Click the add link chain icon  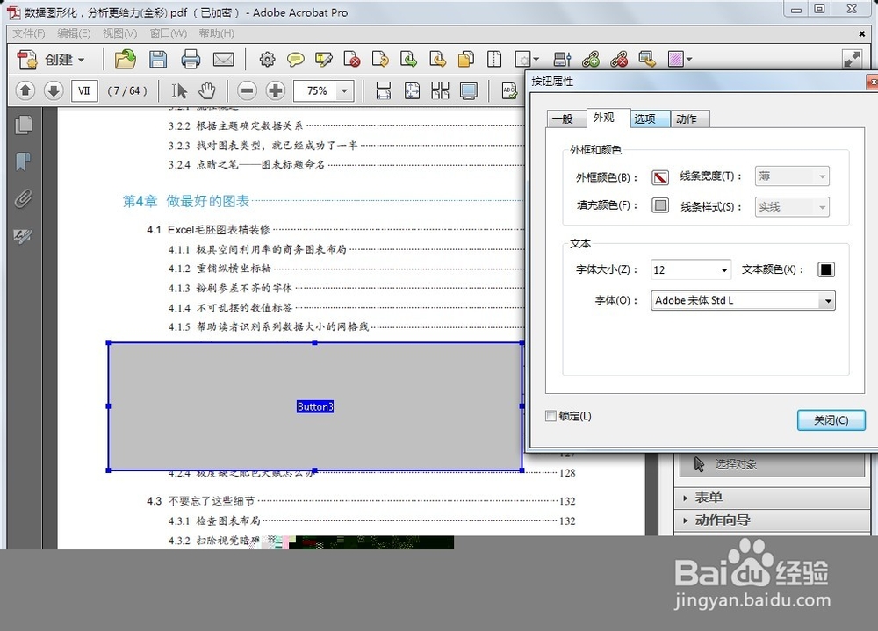click(591, 59)
